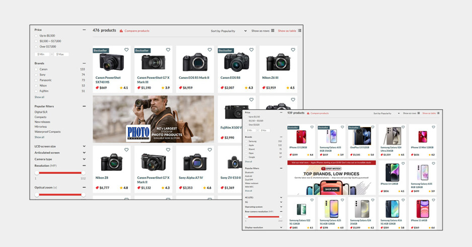Favorite the Canon PowerShot SX740 HS with heart icon
The image size is (472, 247).
tap(126, 50)
